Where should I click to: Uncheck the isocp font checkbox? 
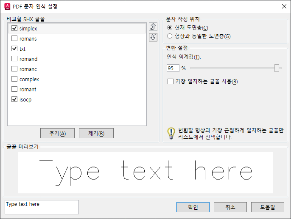[x=14, y=99]
